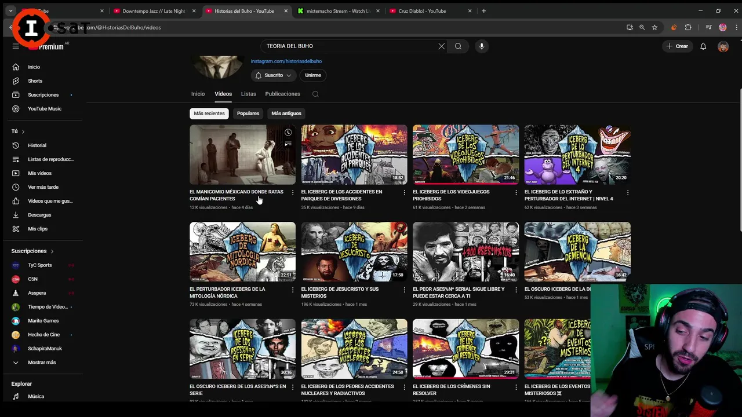Switch to Cruz Diablo! browser tab
The height and width of the screenshot is (417, 742).
pos(429,11)
